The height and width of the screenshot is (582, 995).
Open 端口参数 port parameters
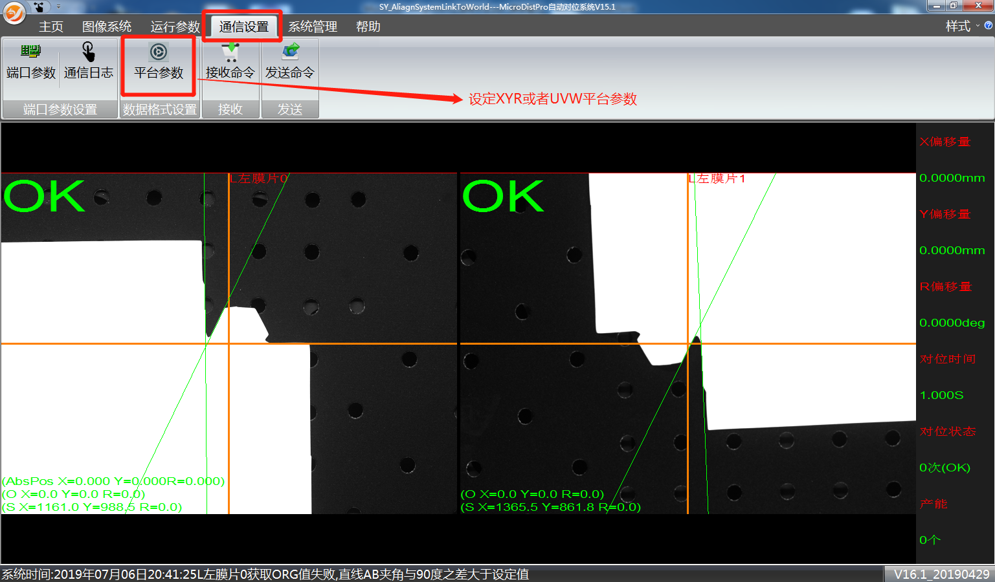30,61
